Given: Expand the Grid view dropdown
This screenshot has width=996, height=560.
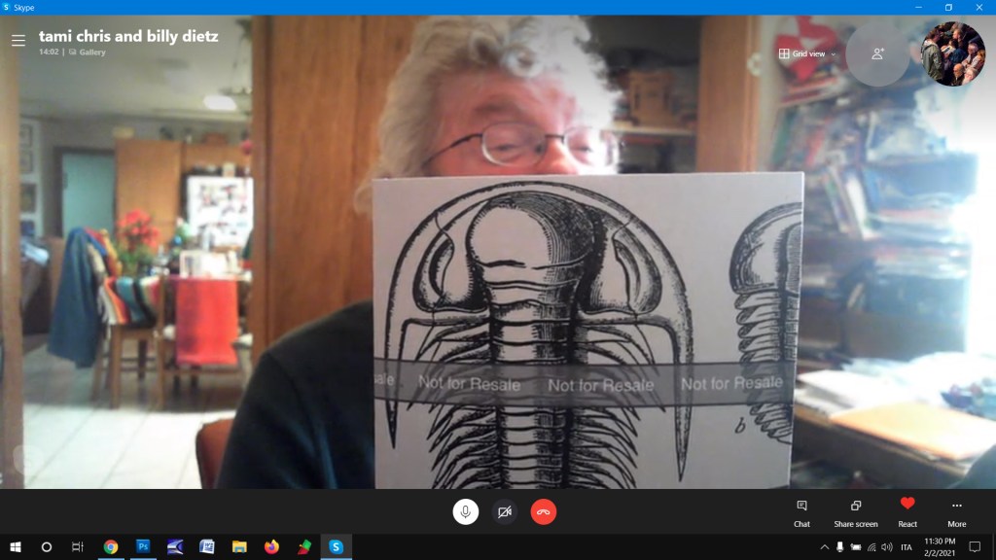Looking at the screenshot, I should pos(807,53).
